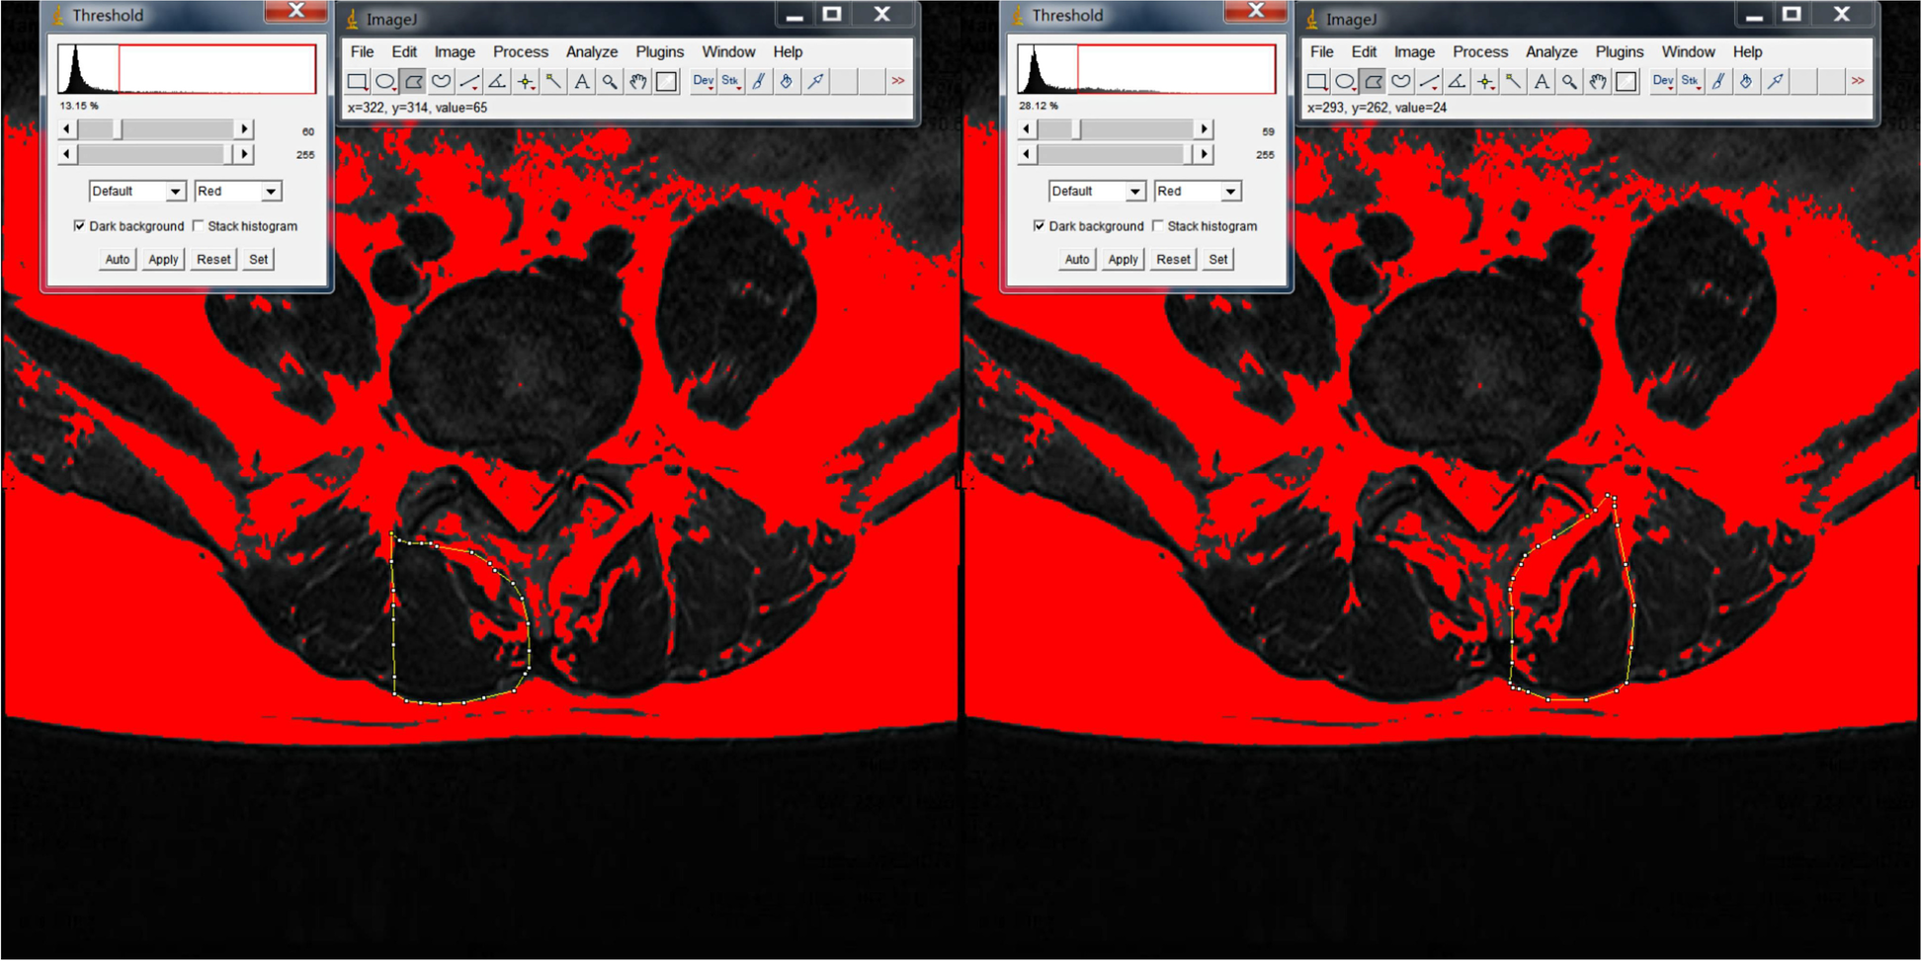
Task: Activate Hand tool in right ImageJ window
Action: [1598, 82]
